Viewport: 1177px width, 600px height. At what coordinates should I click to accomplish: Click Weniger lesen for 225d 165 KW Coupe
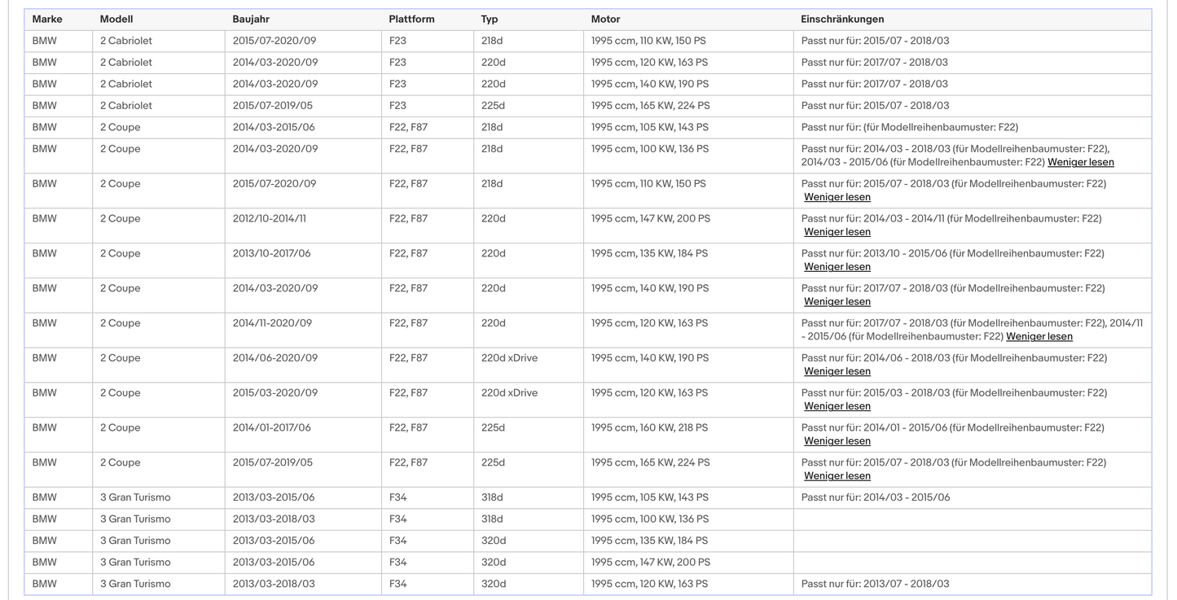coord(837,476)
